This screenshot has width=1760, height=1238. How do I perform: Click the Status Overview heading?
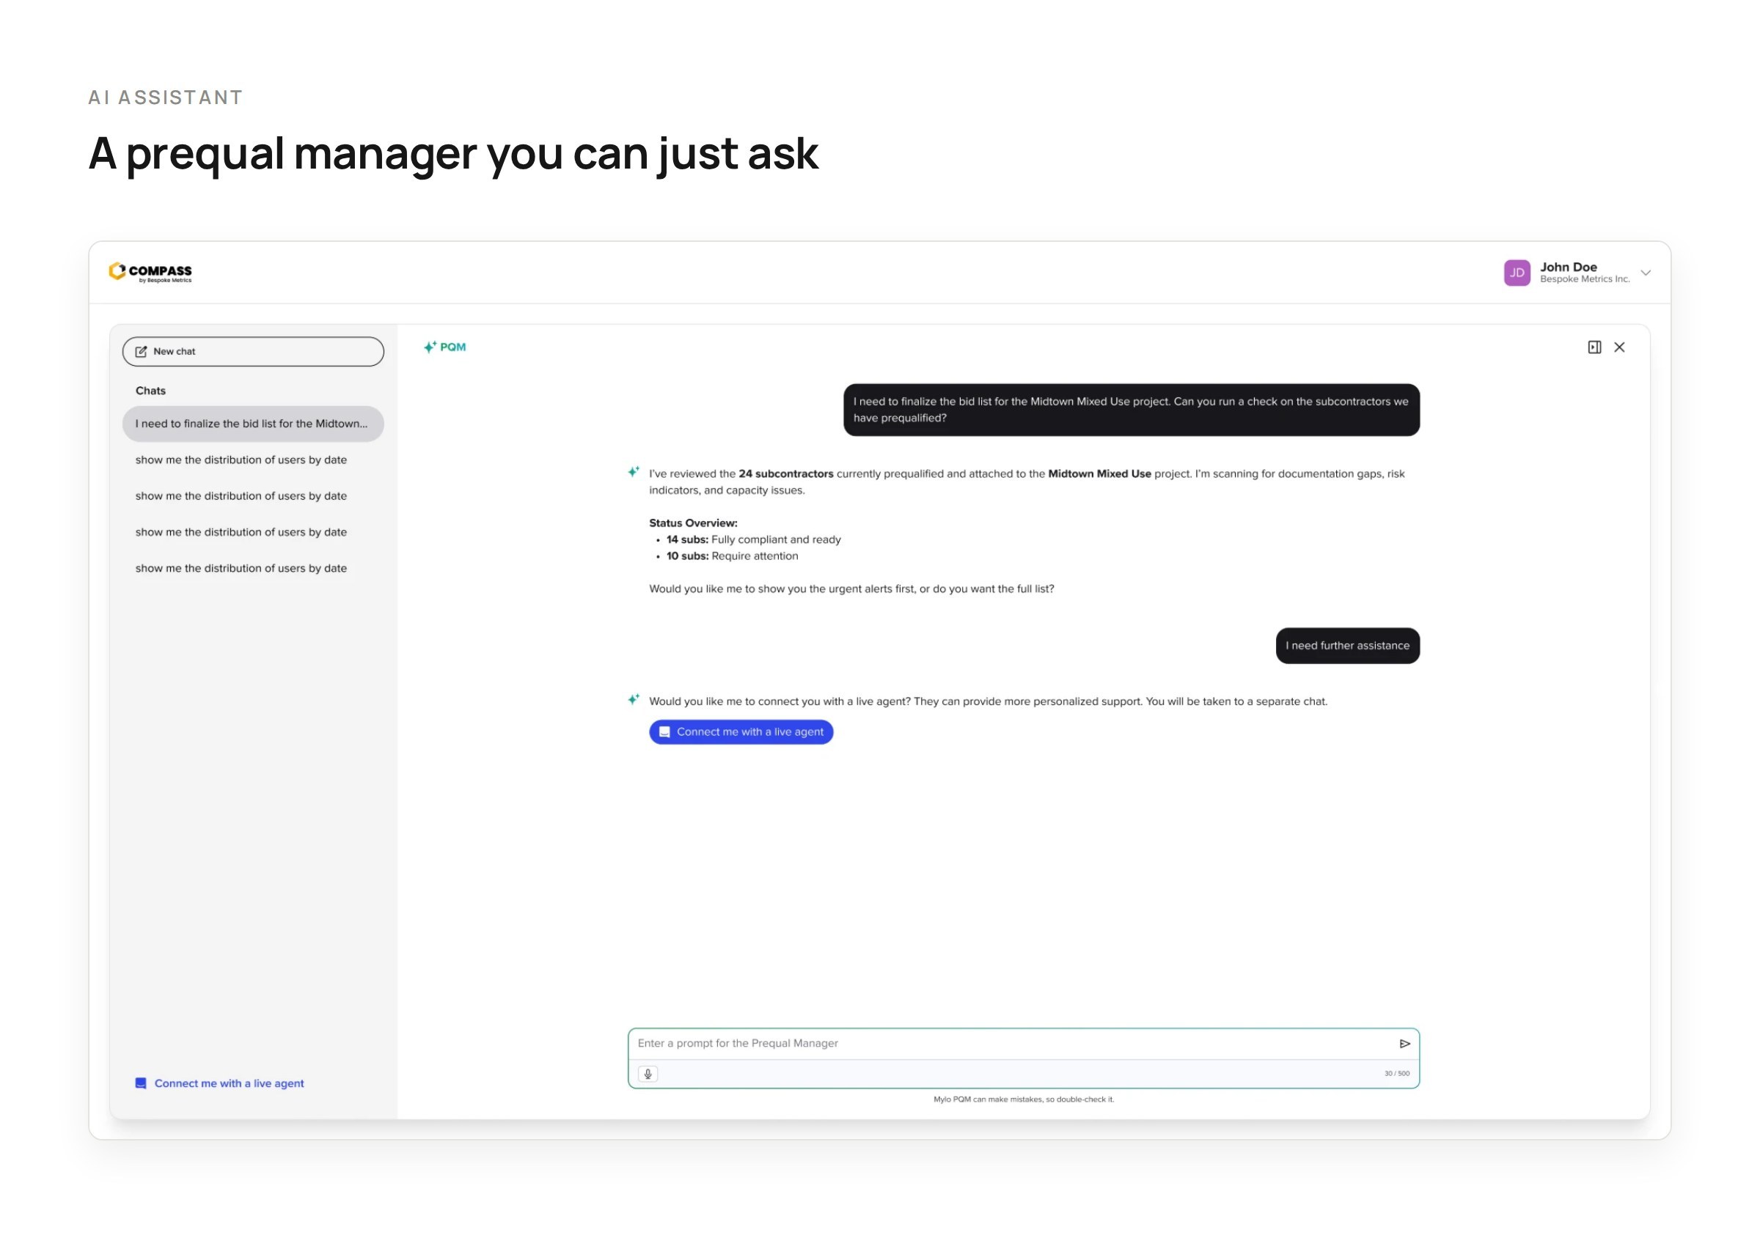(x=693, y=523)
